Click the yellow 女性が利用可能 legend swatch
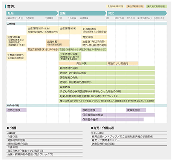Screen dimensions: 173x161 pyautogui.click(x=115, y=6)
